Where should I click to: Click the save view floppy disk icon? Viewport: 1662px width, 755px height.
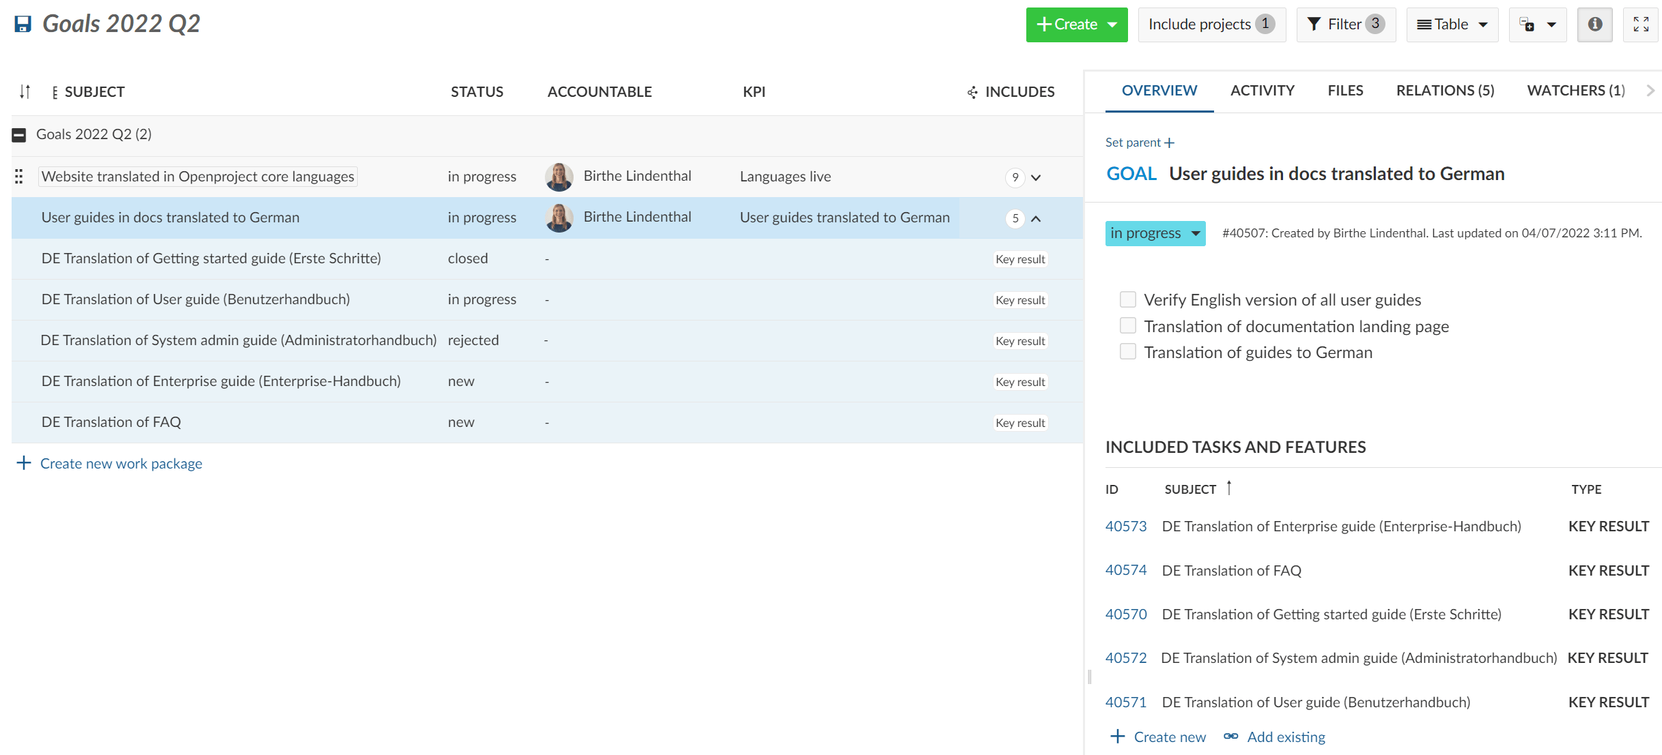coord(23,25)
